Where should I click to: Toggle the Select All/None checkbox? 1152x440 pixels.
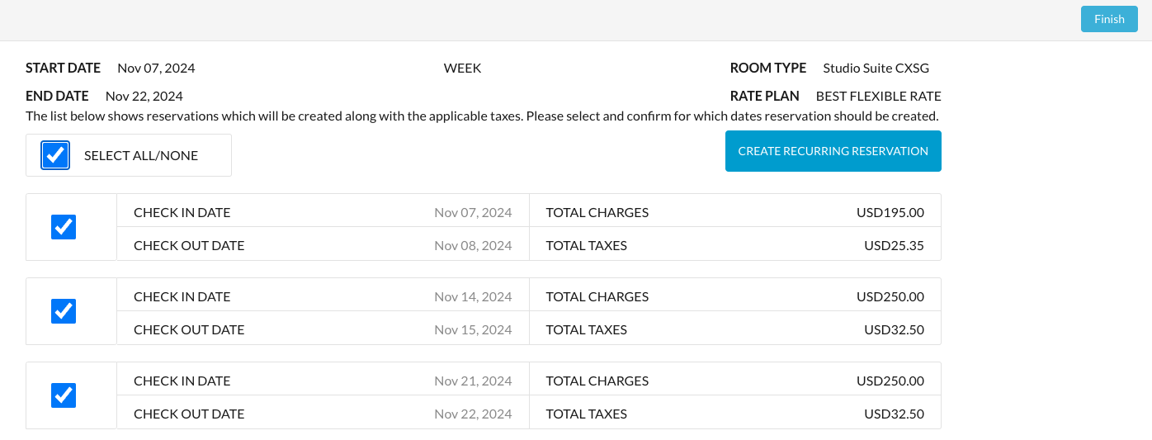click(55, 155)
